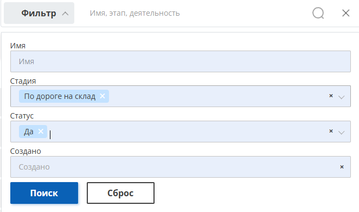Open the Стадия dropdown arrow
359x212 pixels.
341,97
